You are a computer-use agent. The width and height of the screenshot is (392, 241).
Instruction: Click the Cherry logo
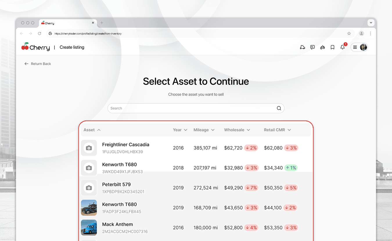35,47
